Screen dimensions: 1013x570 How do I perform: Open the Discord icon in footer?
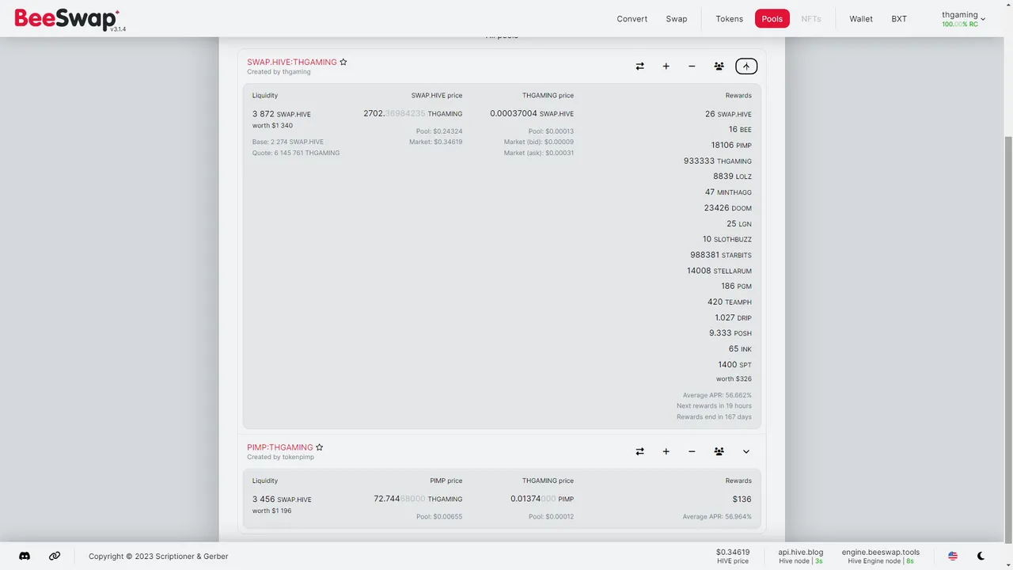[x=25, y=557]
